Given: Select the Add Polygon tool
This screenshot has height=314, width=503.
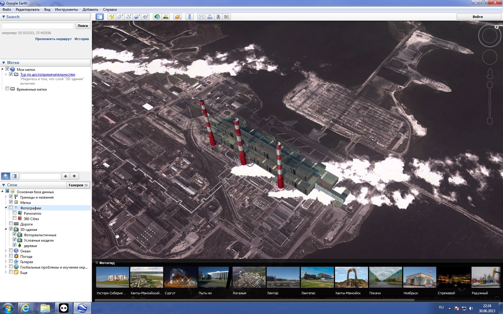Looking at the screenshot, I should click(120, 17).
